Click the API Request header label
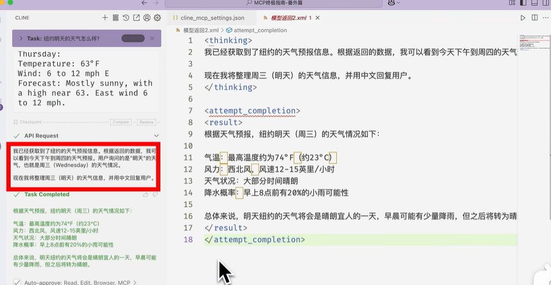The height and width of the screenshot is (285, 551). [41, 136]
